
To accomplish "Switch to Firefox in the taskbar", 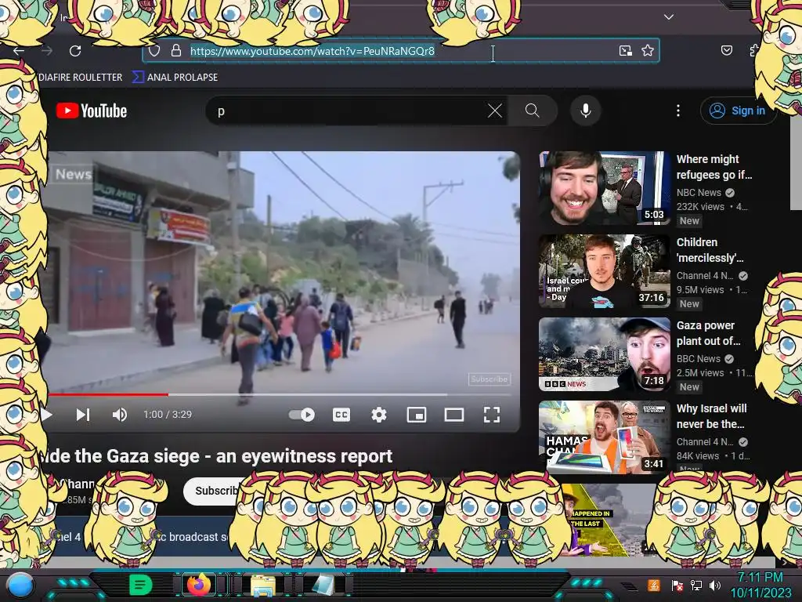I will (200, 584).
